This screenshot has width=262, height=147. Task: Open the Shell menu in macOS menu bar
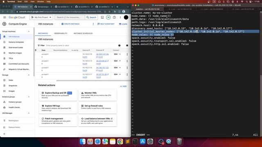tap(20, 2)
